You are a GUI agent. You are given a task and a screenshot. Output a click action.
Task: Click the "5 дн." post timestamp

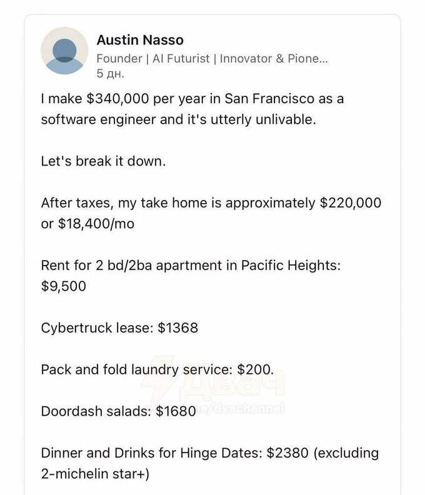coord(111,73)
